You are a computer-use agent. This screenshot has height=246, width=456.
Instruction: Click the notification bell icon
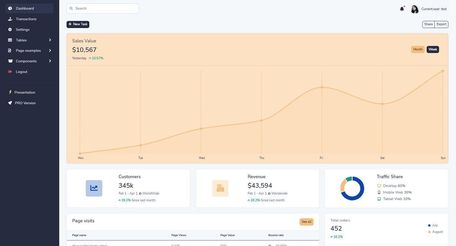coord(401,8)
